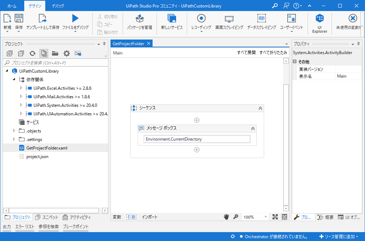Click the feedback icon in title bar
Viewport: 365px width, 241px height.
286,6
